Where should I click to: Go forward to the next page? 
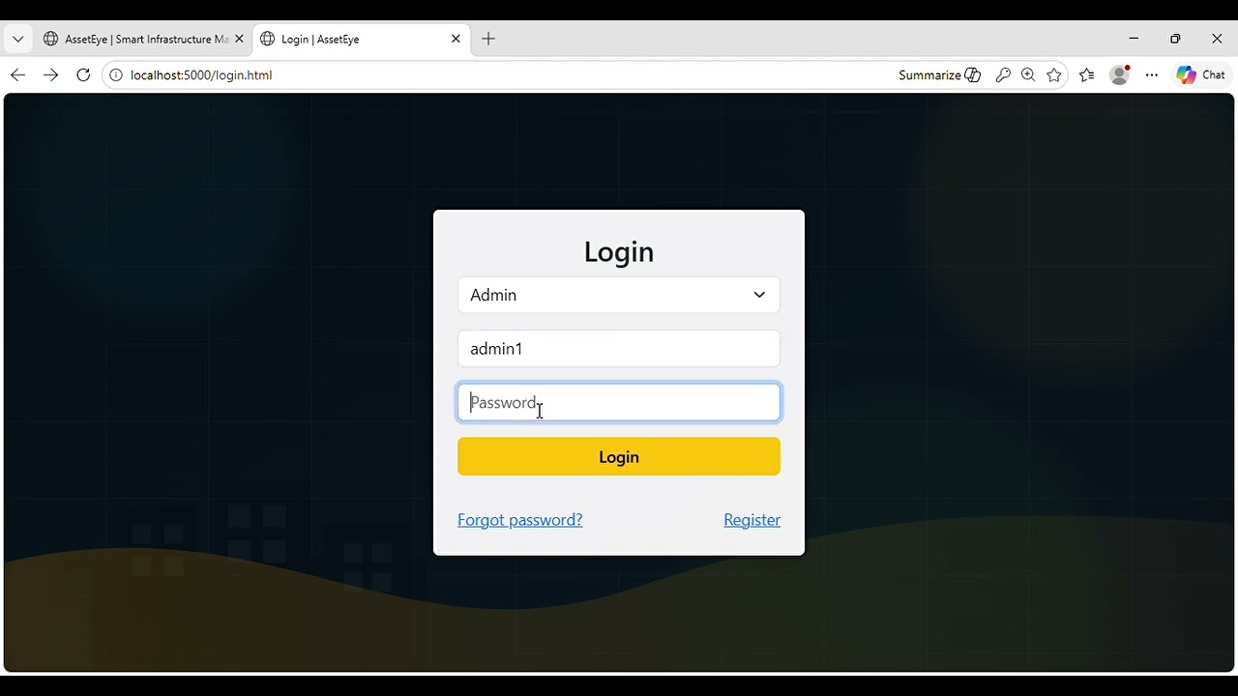point(50,75)
